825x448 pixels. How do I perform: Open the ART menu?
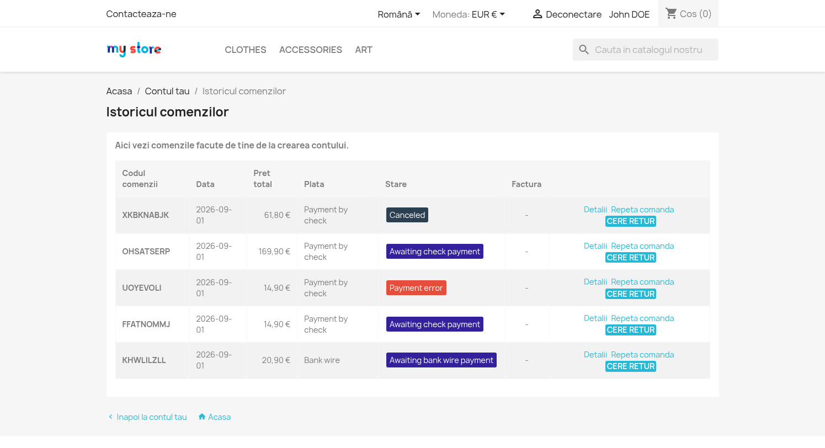point(364,50)
